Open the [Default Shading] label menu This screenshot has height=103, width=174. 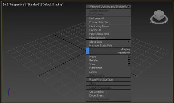point(52,5)
